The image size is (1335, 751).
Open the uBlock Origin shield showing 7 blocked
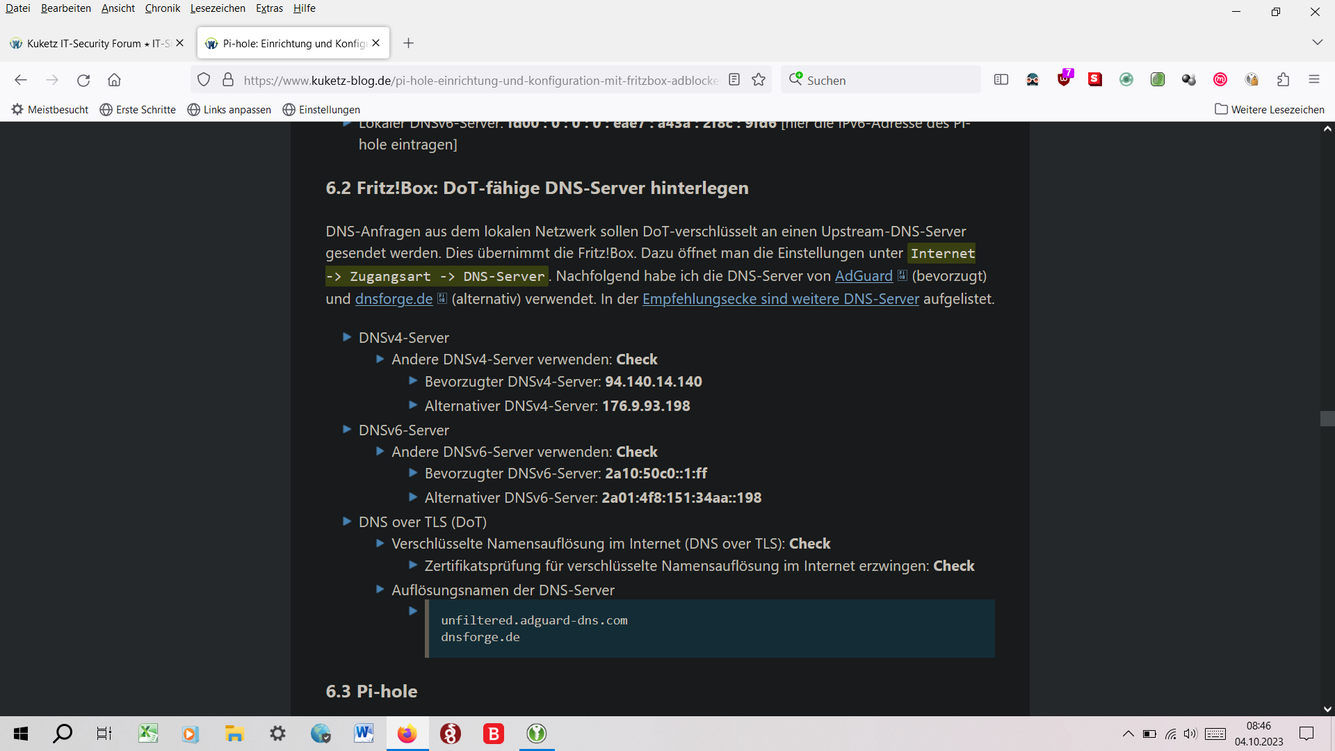pos(1065,79)
